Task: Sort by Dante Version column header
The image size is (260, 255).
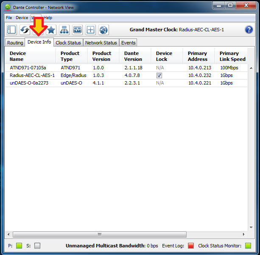Action: [x=135, y=56]
